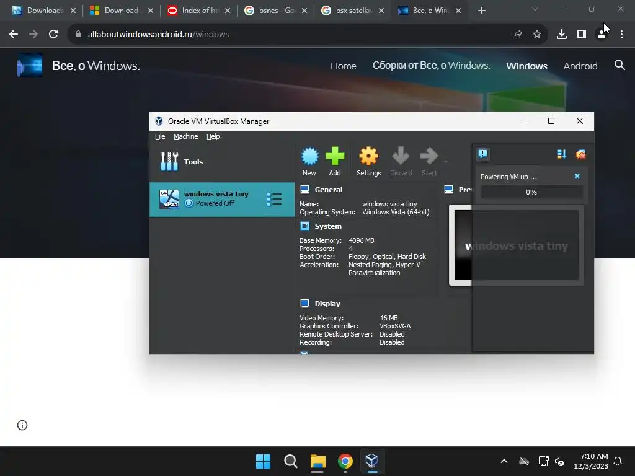The width and height of the screenshot is (635, 476).
Task: Click the muted volume tray icon
Action: [x=559, y=461]
